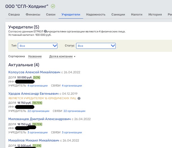The height and width of the screenshot is (148, 172).
Task: Open Милованцев Дмитрий Александрович profile
Action: pyautogui.click(x=40, y=119)
